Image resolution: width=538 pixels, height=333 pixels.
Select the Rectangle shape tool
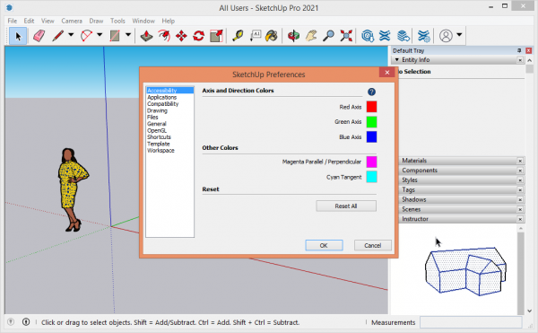[x=115, y=36]
